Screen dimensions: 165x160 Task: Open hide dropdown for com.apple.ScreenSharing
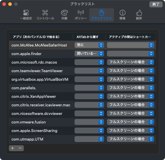(89, 131)
